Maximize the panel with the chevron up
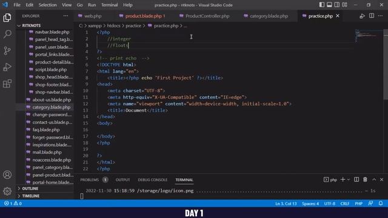Viewport: 388px width, 218px height. click(x=374, y=180)
